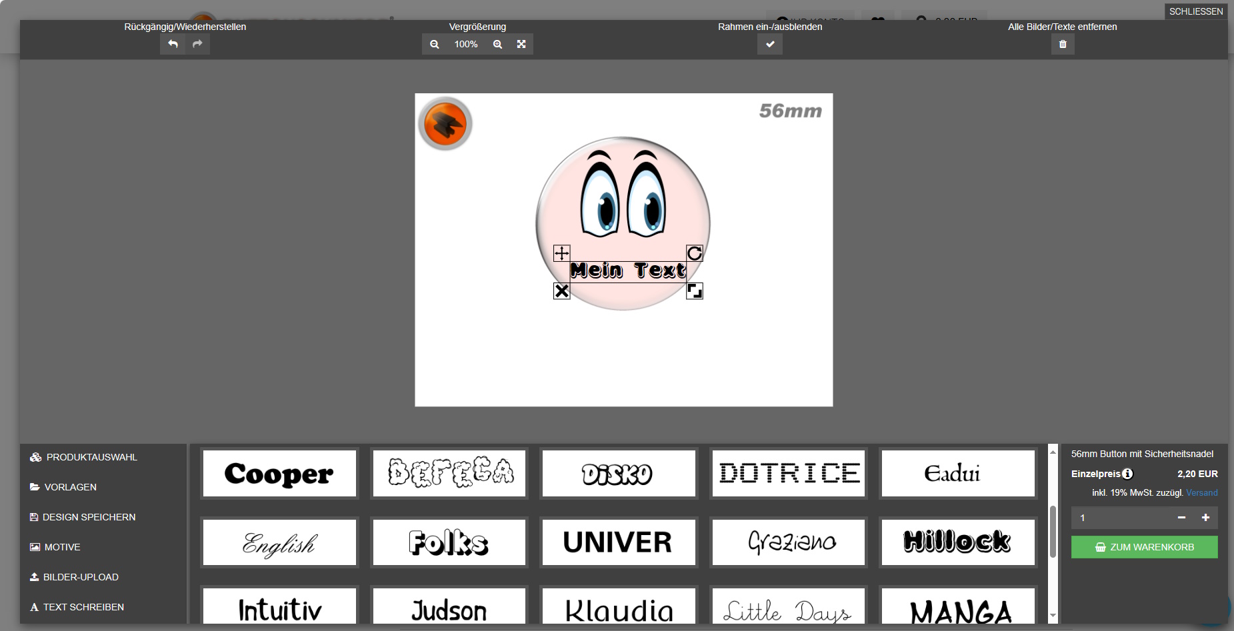Choose the Folks font
This screenshot has height=631, width=1234.
449,542
